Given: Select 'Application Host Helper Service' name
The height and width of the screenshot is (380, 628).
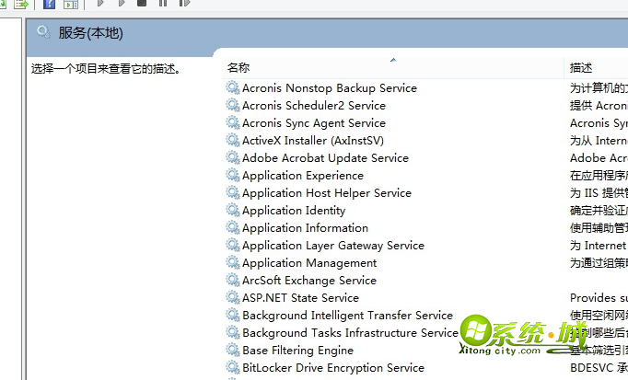Looking at the screenshot, I should (x=327, y=193).
